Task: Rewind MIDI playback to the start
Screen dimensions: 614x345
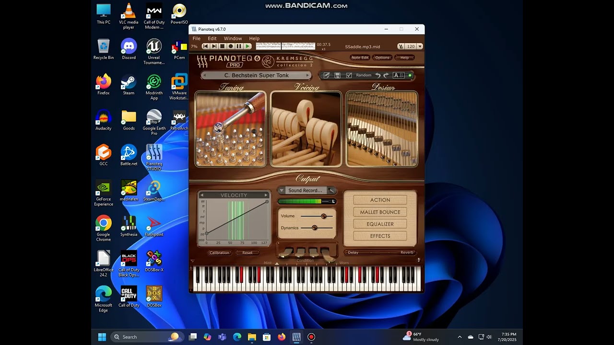Action: coord(205,46)
